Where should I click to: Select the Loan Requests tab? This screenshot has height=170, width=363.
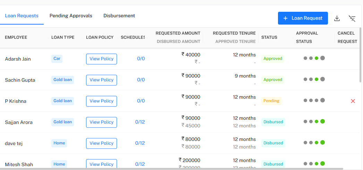[22, 16]
